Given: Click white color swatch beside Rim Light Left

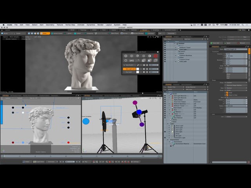Looking at the screenshot, I should point(137,69).
